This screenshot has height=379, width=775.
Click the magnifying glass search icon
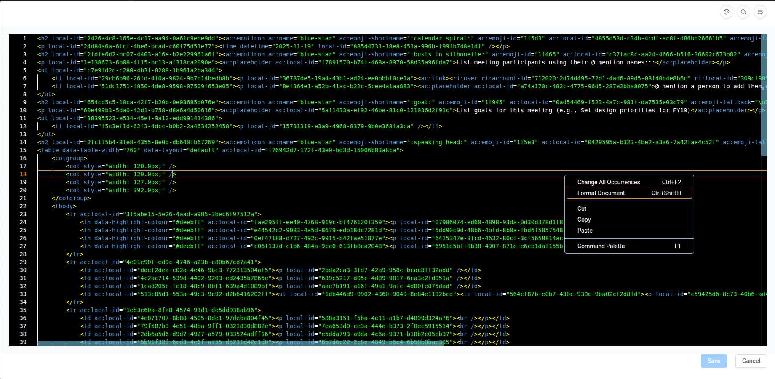pyautogui.click(x=743, y=12)
